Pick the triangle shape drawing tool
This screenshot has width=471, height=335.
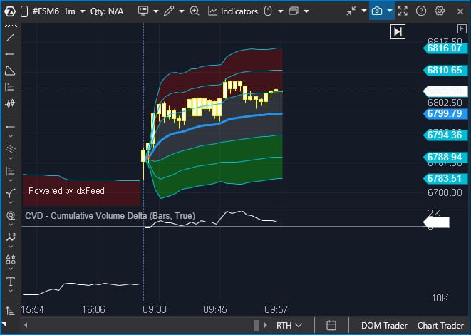[x=10, y=71]
